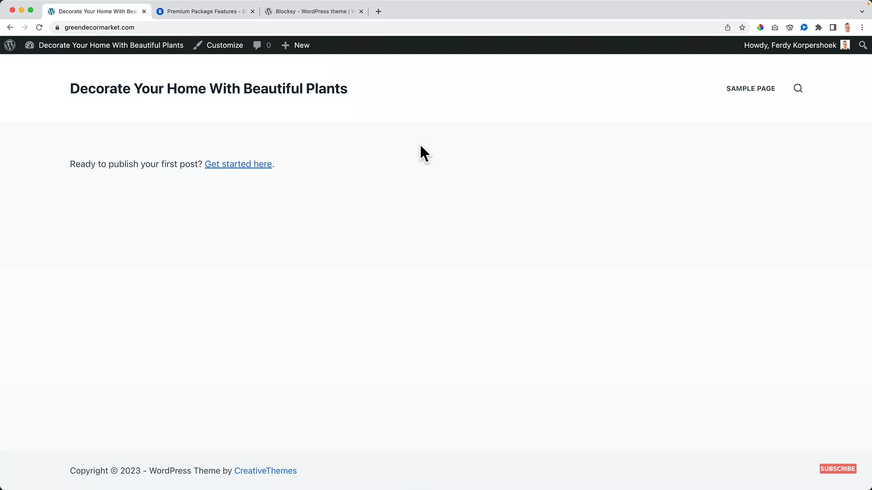Open the CreativeThemes footer link
The height and width of the screenshot is (490, 872).
point(265,470)
